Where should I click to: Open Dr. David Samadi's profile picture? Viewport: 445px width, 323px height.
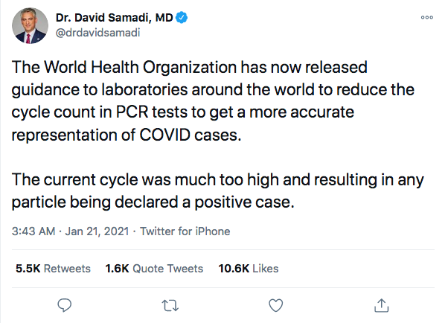[x=30, y=25]
